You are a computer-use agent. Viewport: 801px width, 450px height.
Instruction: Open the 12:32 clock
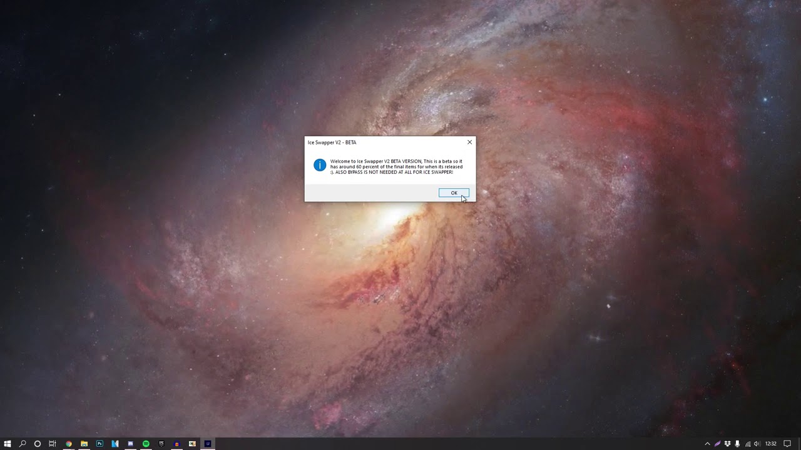[771, 444]
